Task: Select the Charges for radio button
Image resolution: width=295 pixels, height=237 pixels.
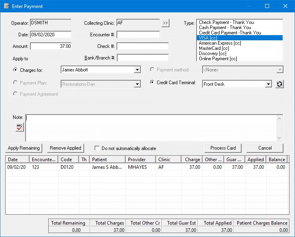Action: 16,70
